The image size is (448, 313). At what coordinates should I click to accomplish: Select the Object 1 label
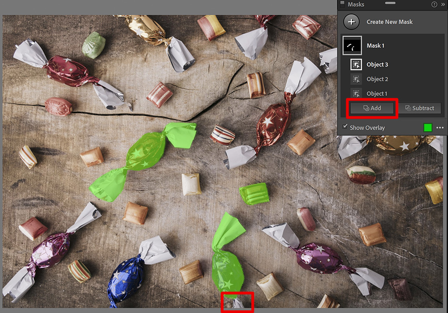point(377,93)
